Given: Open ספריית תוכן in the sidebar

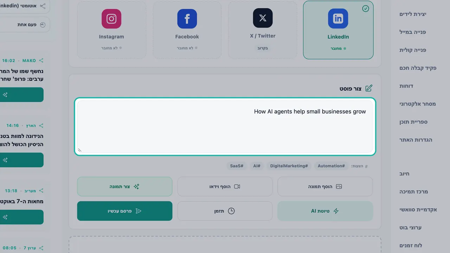Looking at the screenshot, I should 413,122.
